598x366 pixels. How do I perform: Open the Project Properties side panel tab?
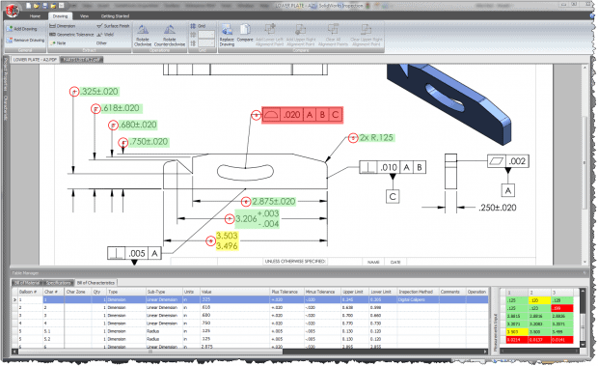click(x=6, y=73)
